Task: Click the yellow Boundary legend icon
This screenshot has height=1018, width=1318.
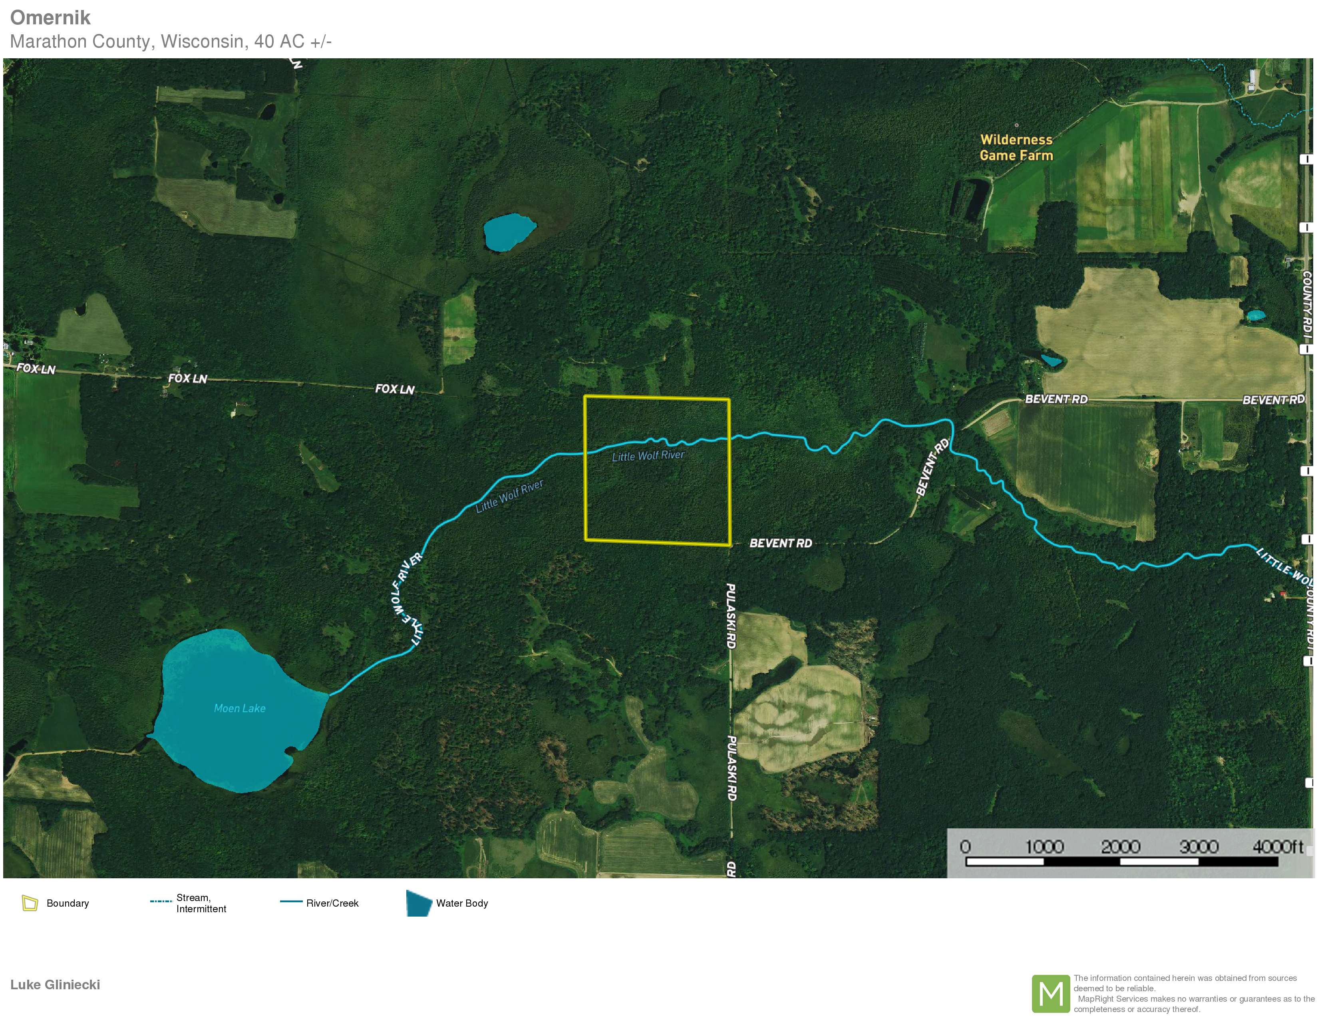Action: click(30, 903)
